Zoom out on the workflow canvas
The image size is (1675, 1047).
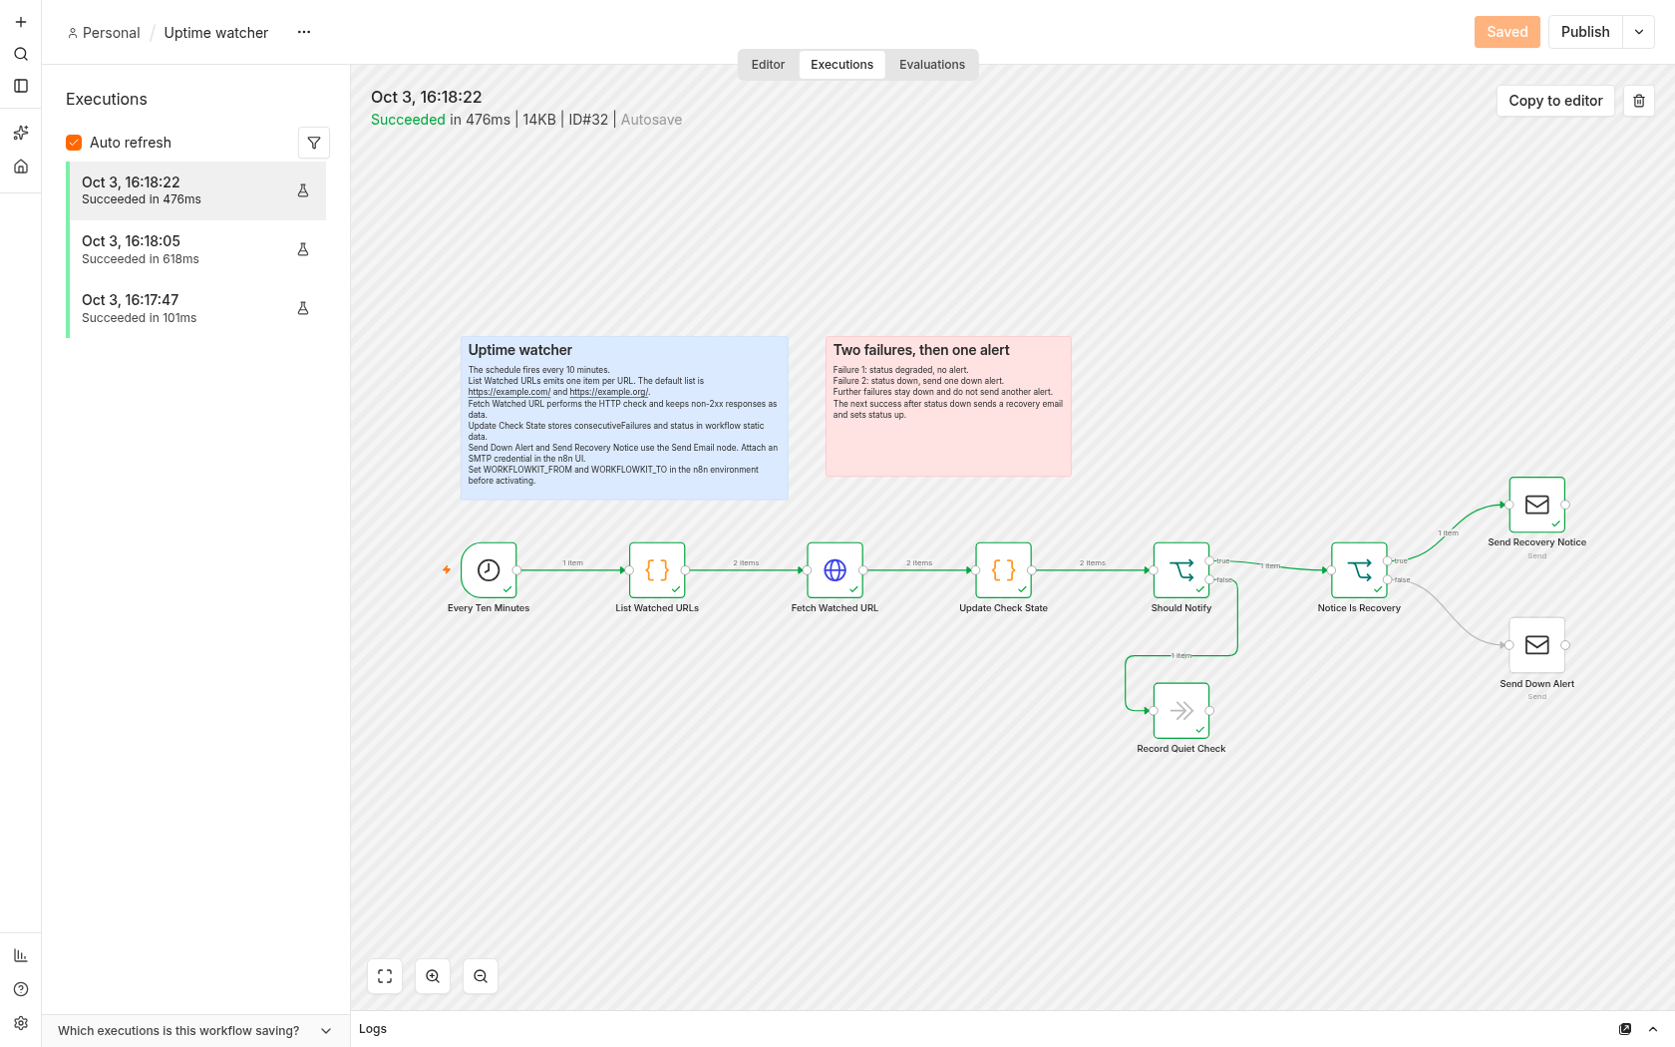pos(481,976)
